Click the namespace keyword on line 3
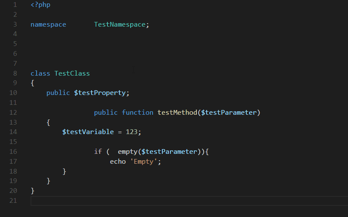 tap(48, 24)
